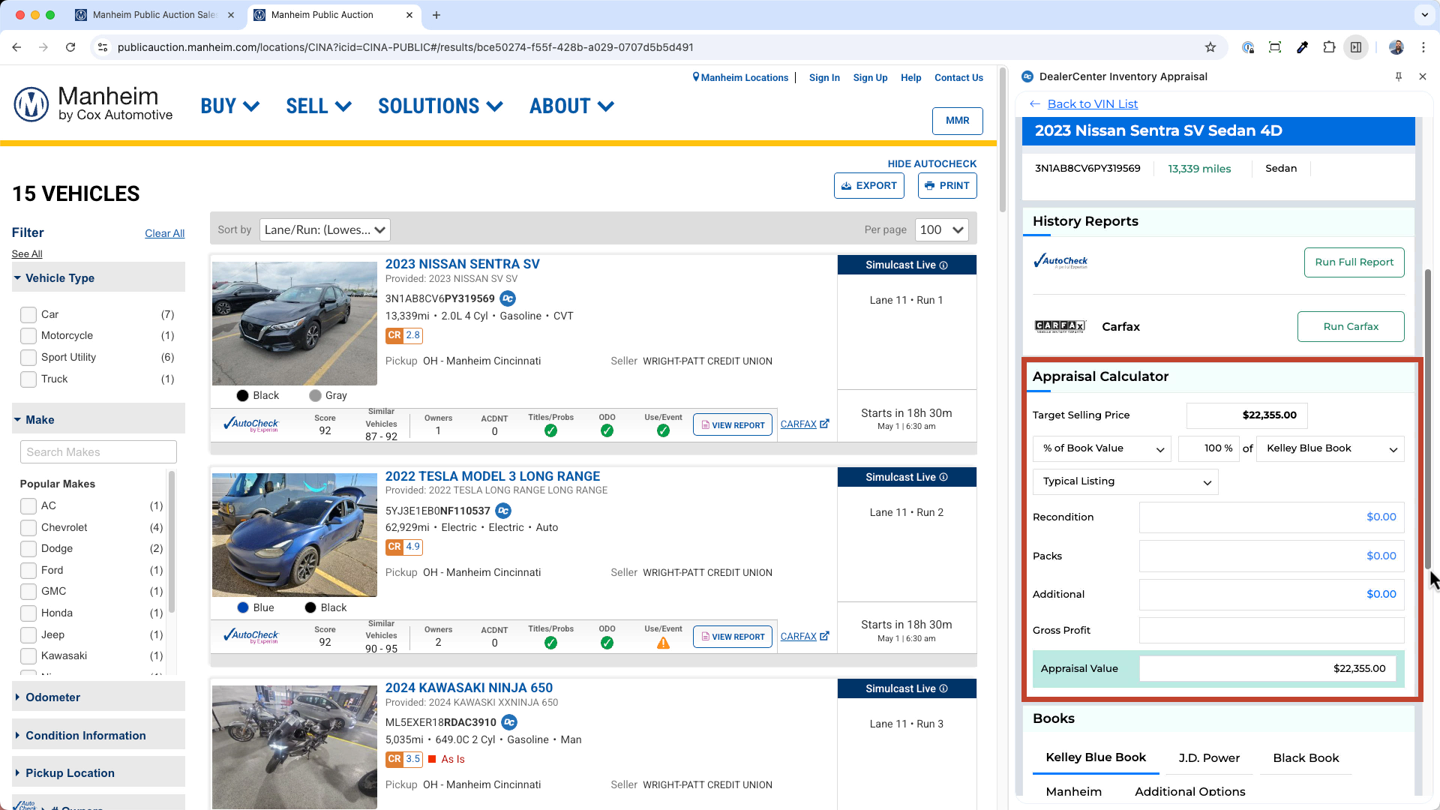Open the ABOUT navigation menu

pyautogui.click(x=571, y=106)
